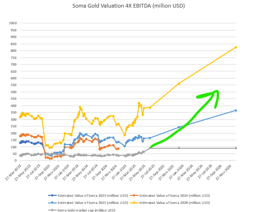Click x-axis date 27-Mar-2025

coord(128,172)
